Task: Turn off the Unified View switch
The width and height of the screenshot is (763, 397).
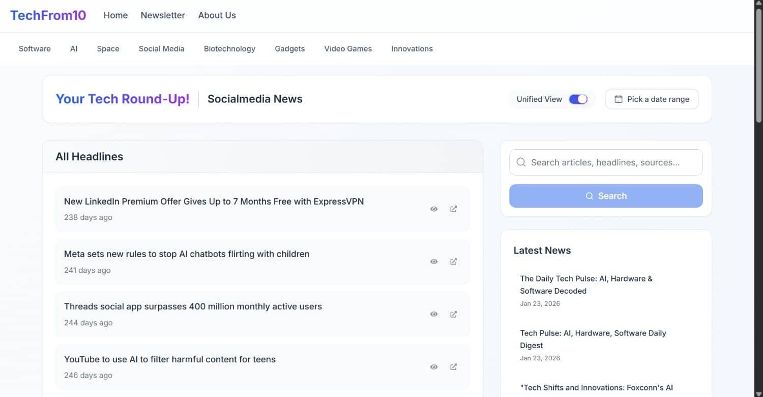Action: pos(578,99)
